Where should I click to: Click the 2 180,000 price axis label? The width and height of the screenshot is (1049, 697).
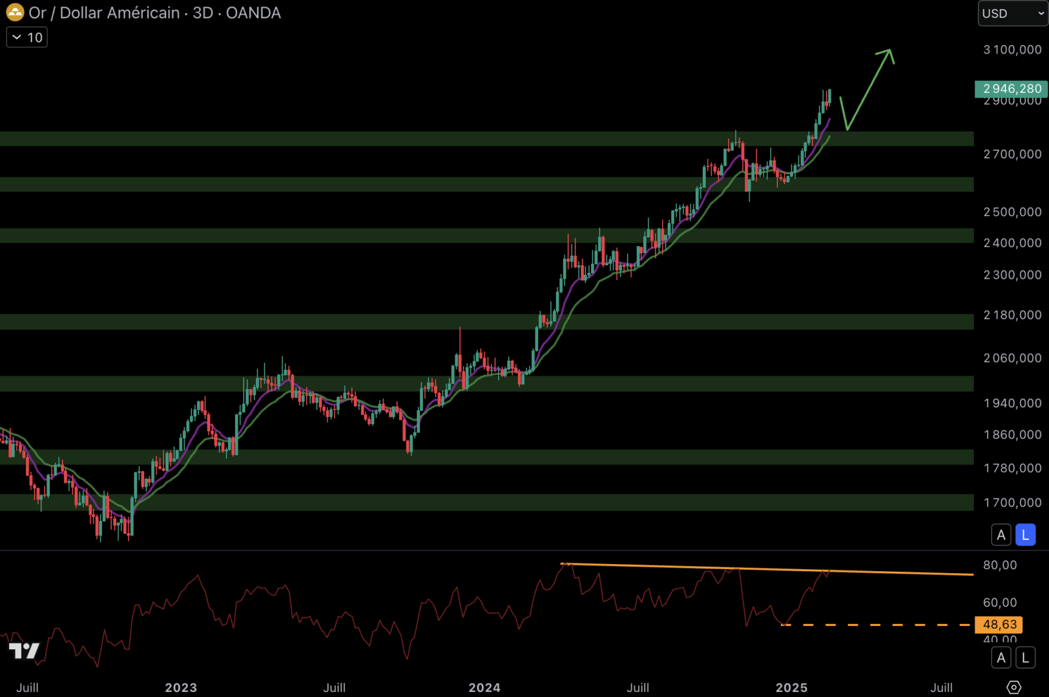[1012, 315]
